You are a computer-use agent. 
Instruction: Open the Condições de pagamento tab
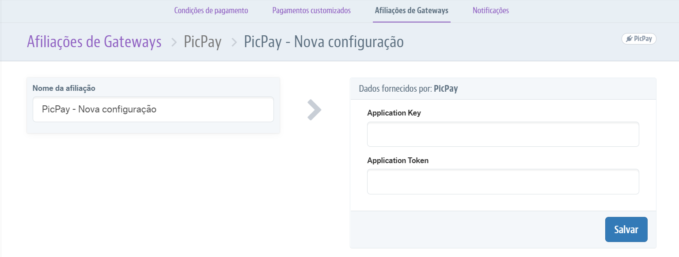tap(211, 11)
